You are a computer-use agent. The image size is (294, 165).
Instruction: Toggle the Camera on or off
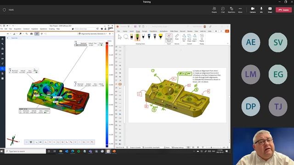(253, 10)
